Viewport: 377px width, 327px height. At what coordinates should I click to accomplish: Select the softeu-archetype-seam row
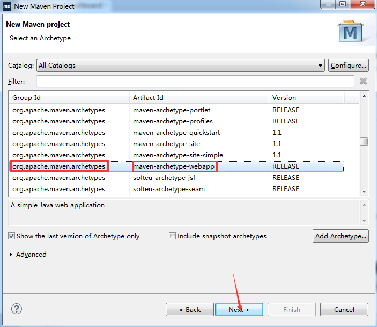pyautogui.click(x=177, y=189)
